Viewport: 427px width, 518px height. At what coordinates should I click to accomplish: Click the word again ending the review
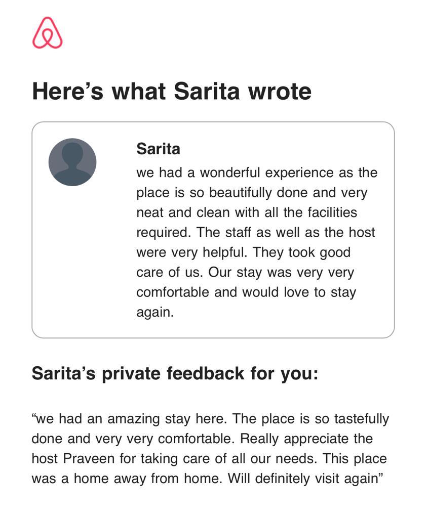(155, 312)
